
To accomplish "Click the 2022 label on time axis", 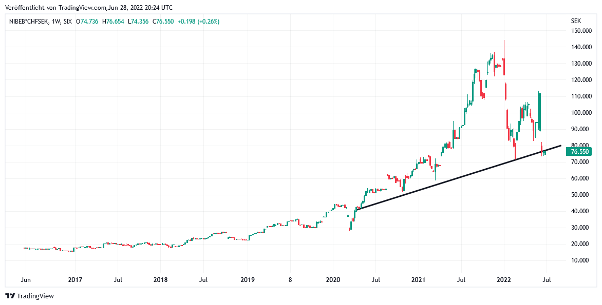I will (x=504, y=280).
